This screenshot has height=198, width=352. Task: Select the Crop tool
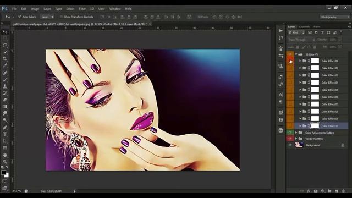click(5, 59)
